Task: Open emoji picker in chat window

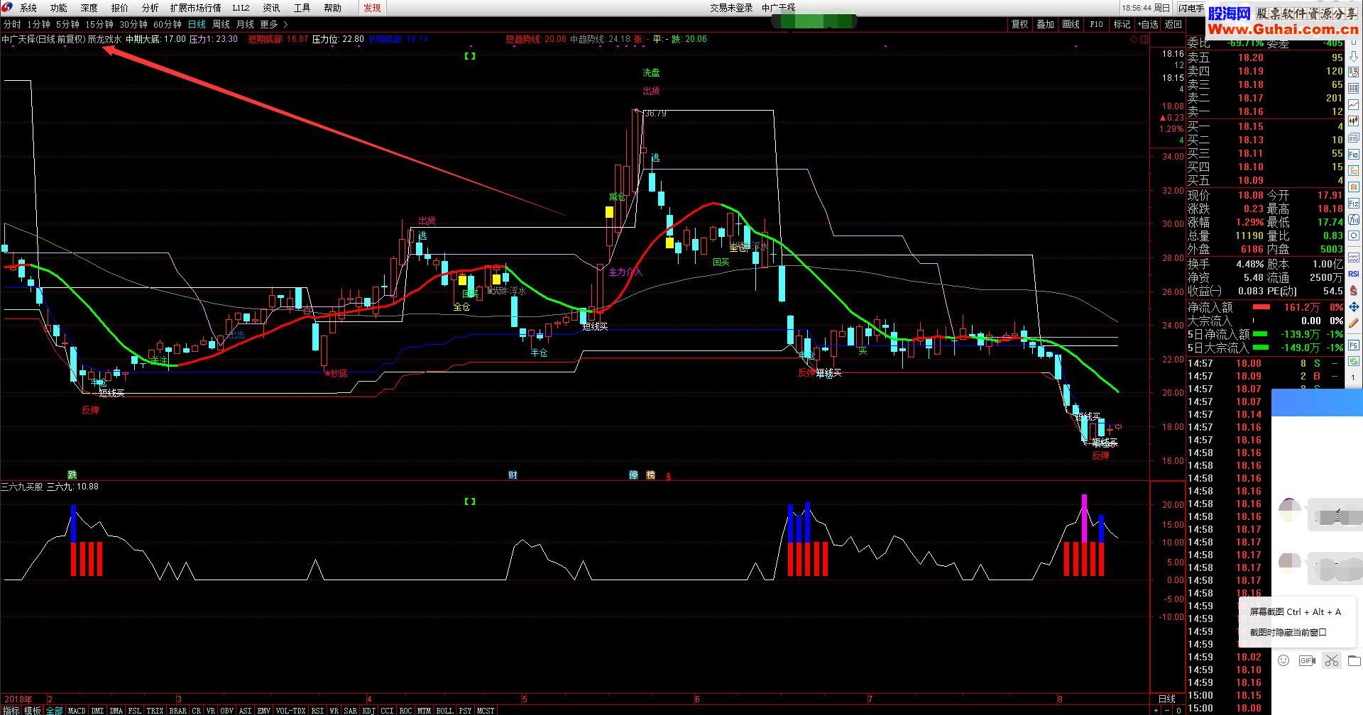Action: pos(1283,660)
